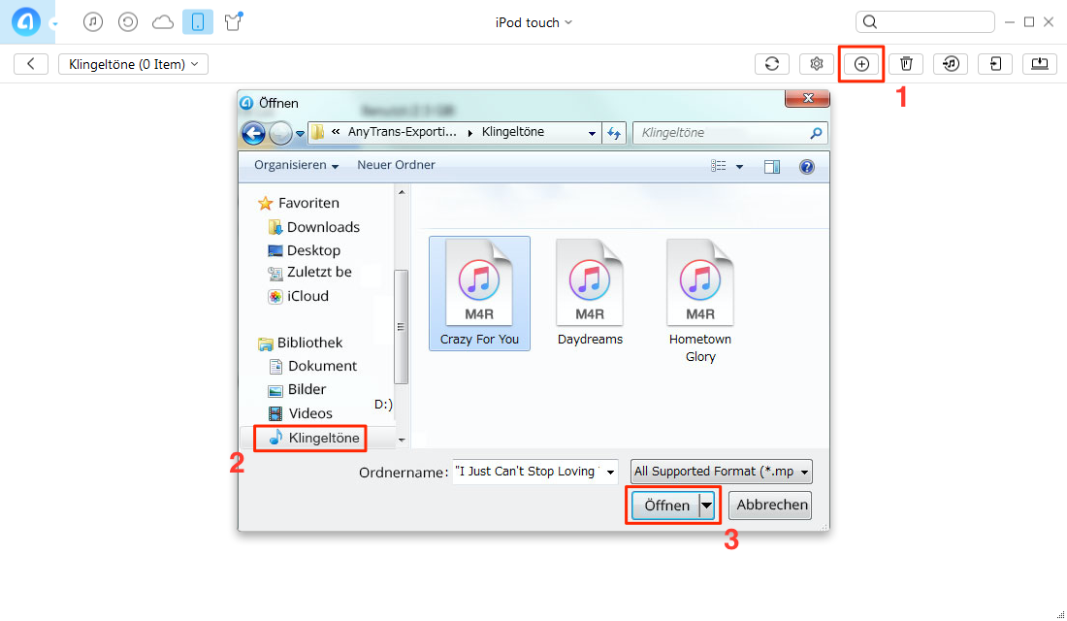Expand the Ordnername history dropdown
The image size is (1067, 621).
click(610, 472)
